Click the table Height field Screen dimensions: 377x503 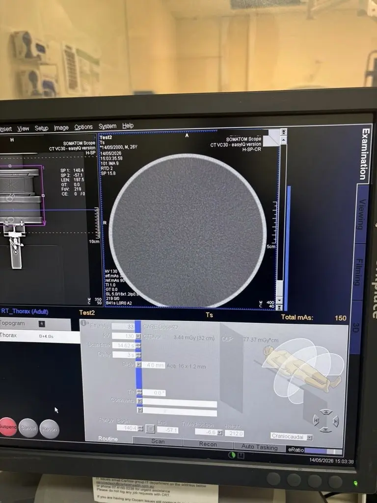pyautogui.click(x=235, y=433)
